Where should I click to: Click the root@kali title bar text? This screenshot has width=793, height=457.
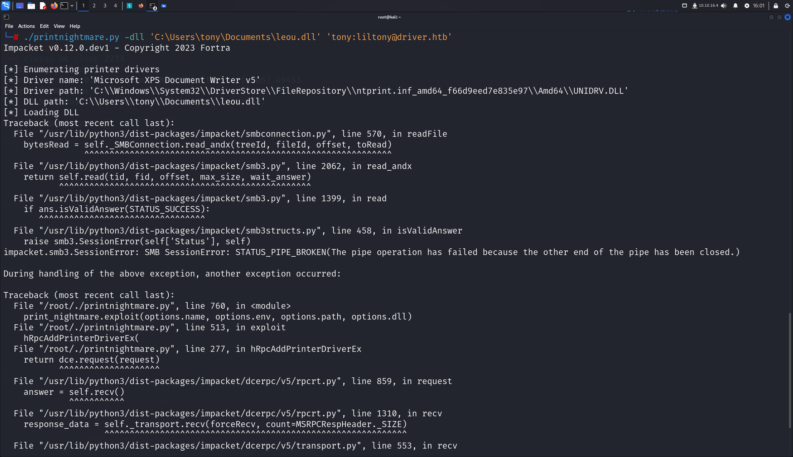[x=389, y=17]
